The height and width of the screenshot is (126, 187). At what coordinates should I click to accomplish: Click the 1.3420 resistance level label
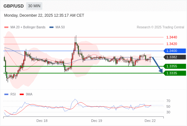(171, 44)
